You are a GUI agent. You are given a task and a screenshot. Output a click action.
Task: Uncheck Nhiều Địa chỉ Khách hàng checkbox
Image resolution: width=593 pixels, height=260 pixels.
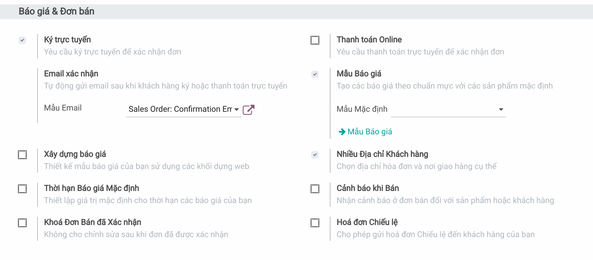coord(315,155)
